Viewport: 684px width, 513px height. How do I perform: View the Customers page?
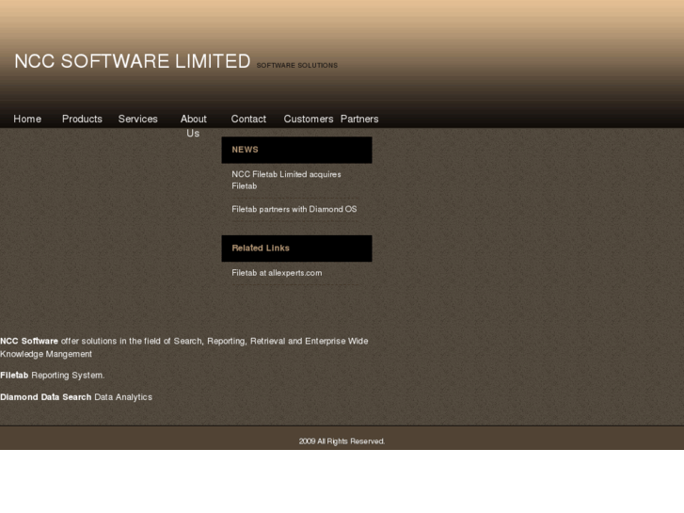coord(309,119)
